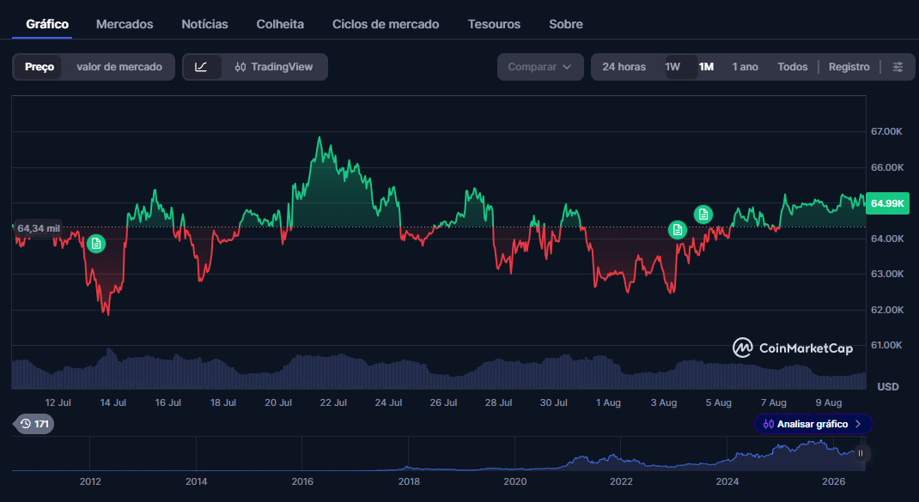
Task: Select the Todos time range
Action: (793, 67)
